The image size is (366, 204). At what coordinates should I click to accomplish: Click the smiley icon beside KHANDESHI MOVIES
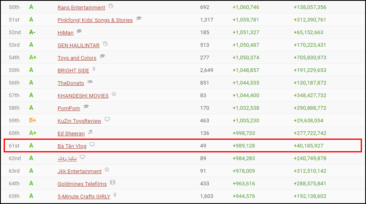coord(114,94)
